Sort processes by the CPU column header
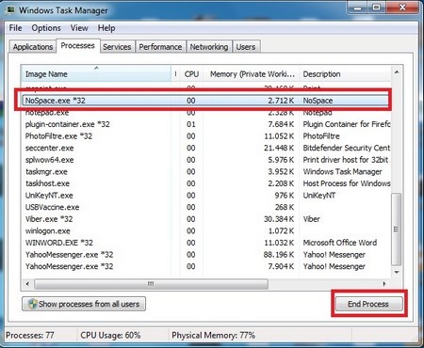 pyautogui.click(x=191, y=74)
